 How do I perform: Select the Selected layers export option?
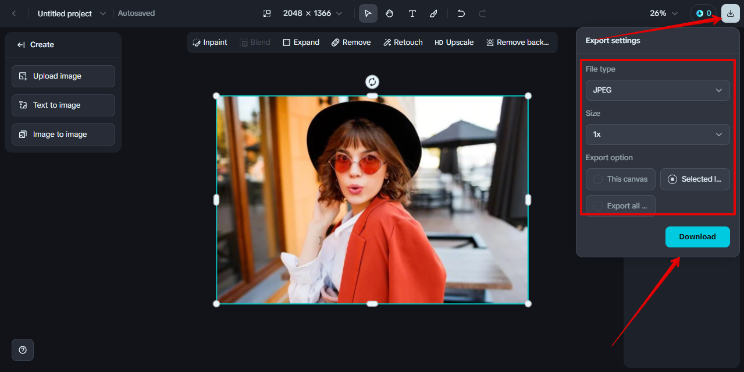tap(695, 179)
